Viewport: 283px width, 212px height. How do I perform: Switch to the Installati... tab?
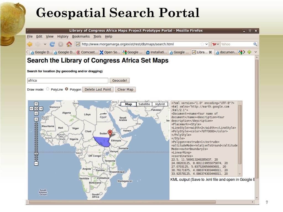156,52
